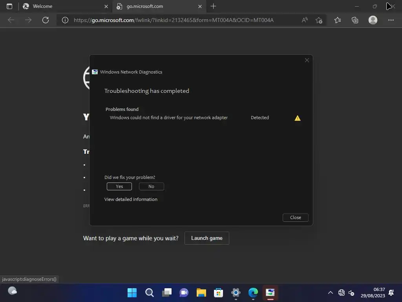Switch to Microsoft Edge on taskbar
This screenshot has width=402, height=302.
click(x=253, y=293)
